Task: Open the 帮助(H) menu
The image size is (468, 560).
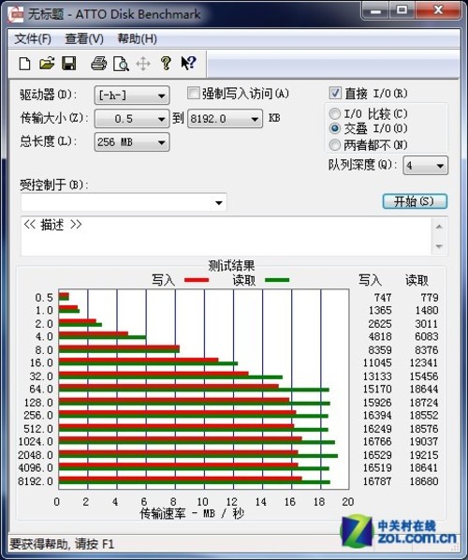Action: click(137, 38)
